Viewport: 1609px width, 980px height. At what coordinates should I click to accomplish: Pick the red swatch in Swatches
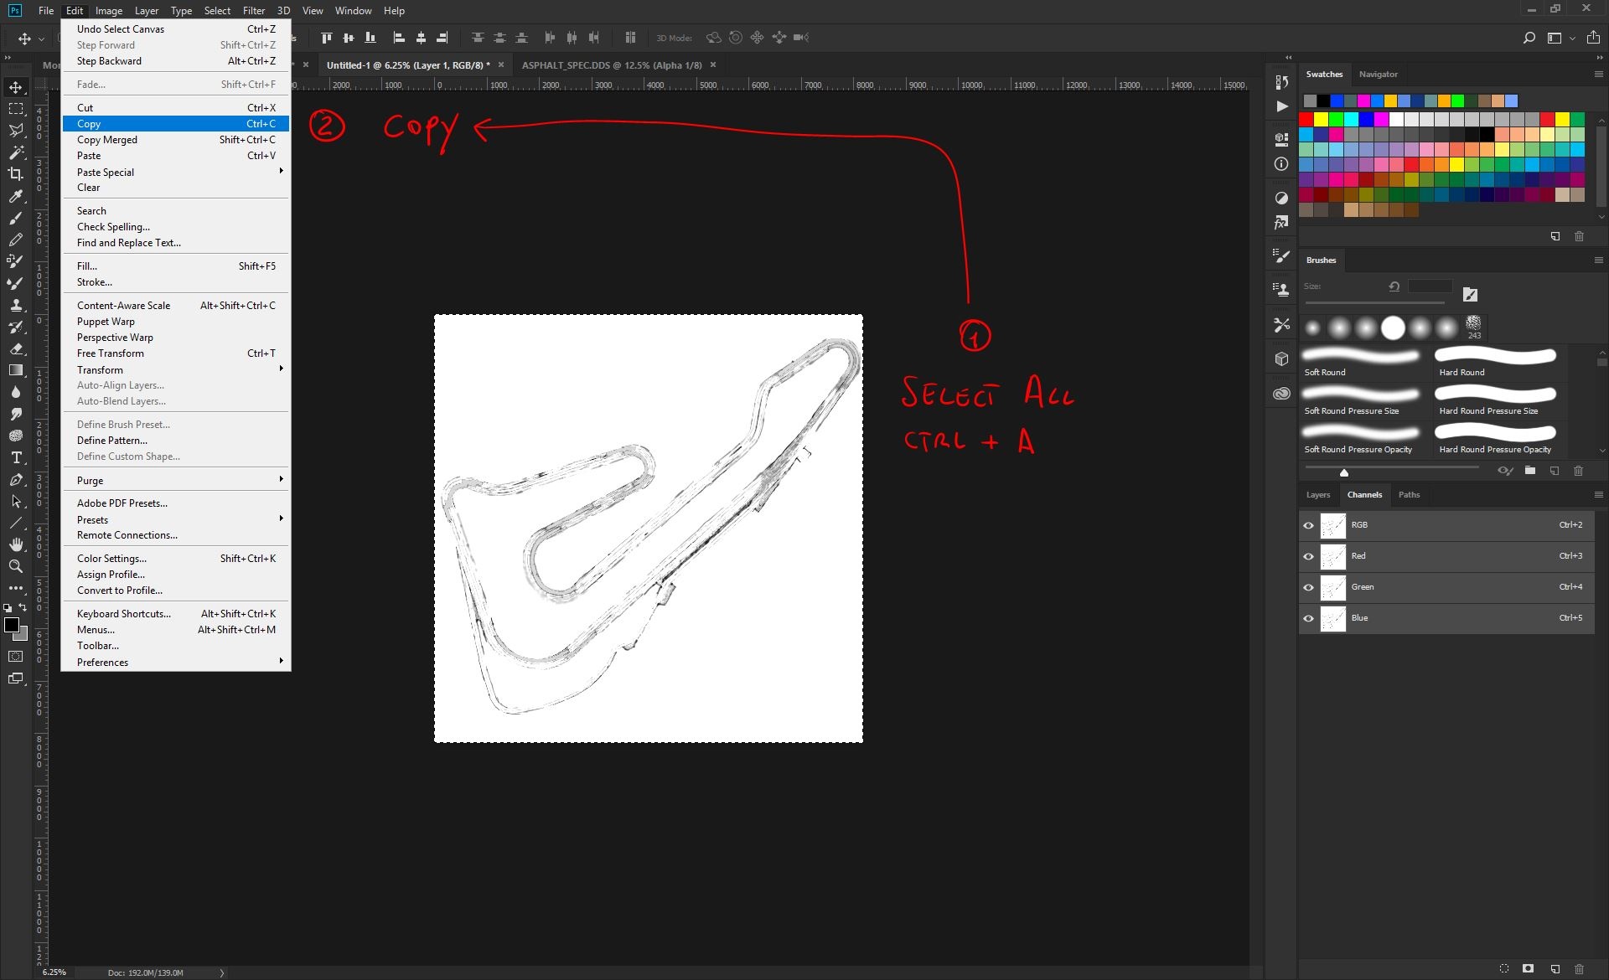[1306, 120]
